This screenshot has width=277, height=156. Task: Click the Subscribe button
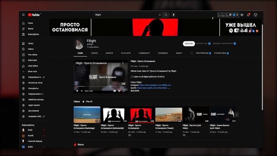189,43
